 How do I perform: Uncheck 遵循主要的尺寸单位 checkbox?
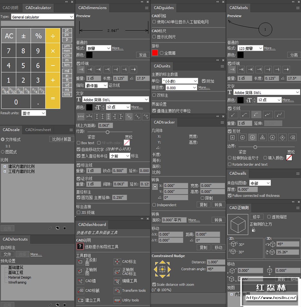(154, 111)
